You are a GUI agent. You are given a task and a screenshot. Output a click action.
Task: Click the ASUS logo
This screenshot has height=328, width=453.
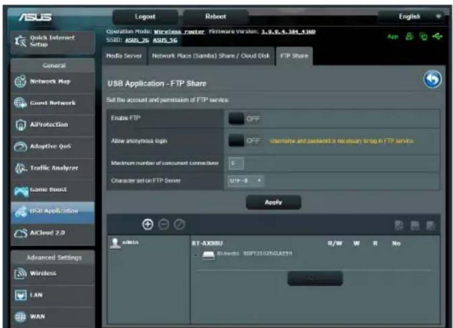tap(35, 17)
